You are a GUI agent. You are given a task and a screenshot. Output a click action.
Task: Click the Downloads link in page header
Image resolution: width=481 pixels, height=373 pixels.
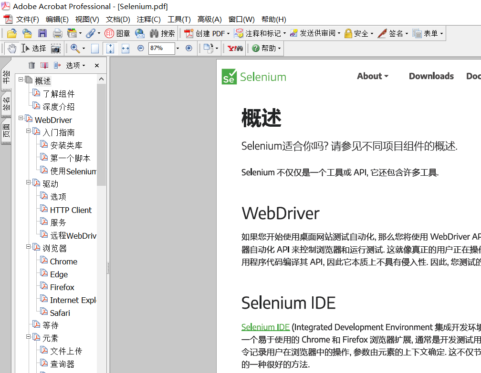click(431, 76)
